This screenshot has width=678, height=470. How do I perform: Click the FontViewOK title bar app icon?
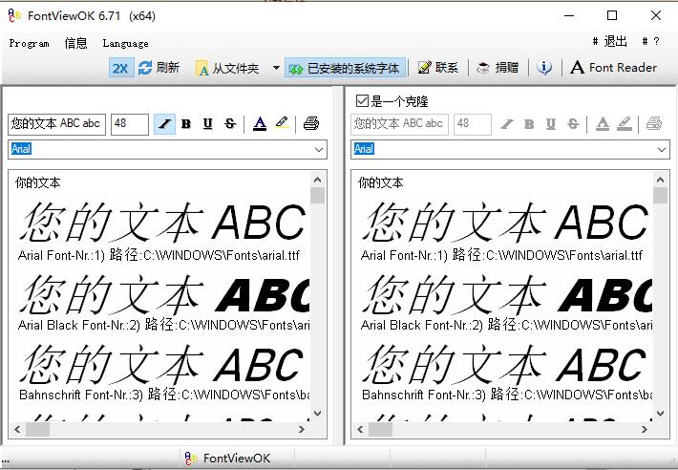coord(14,15)
